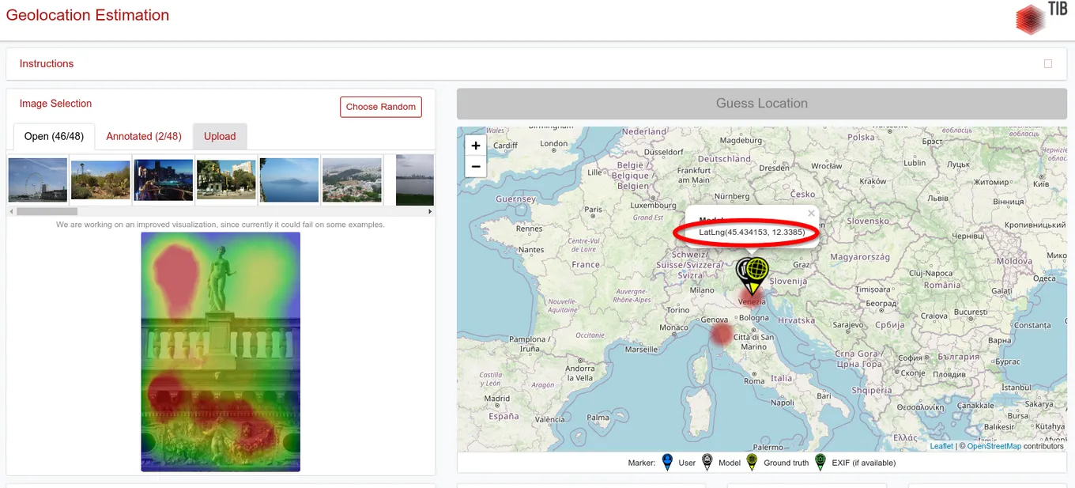Viewport: 1075px width, 488px height.
Task: Zoom in on the map
Action: 476,146
